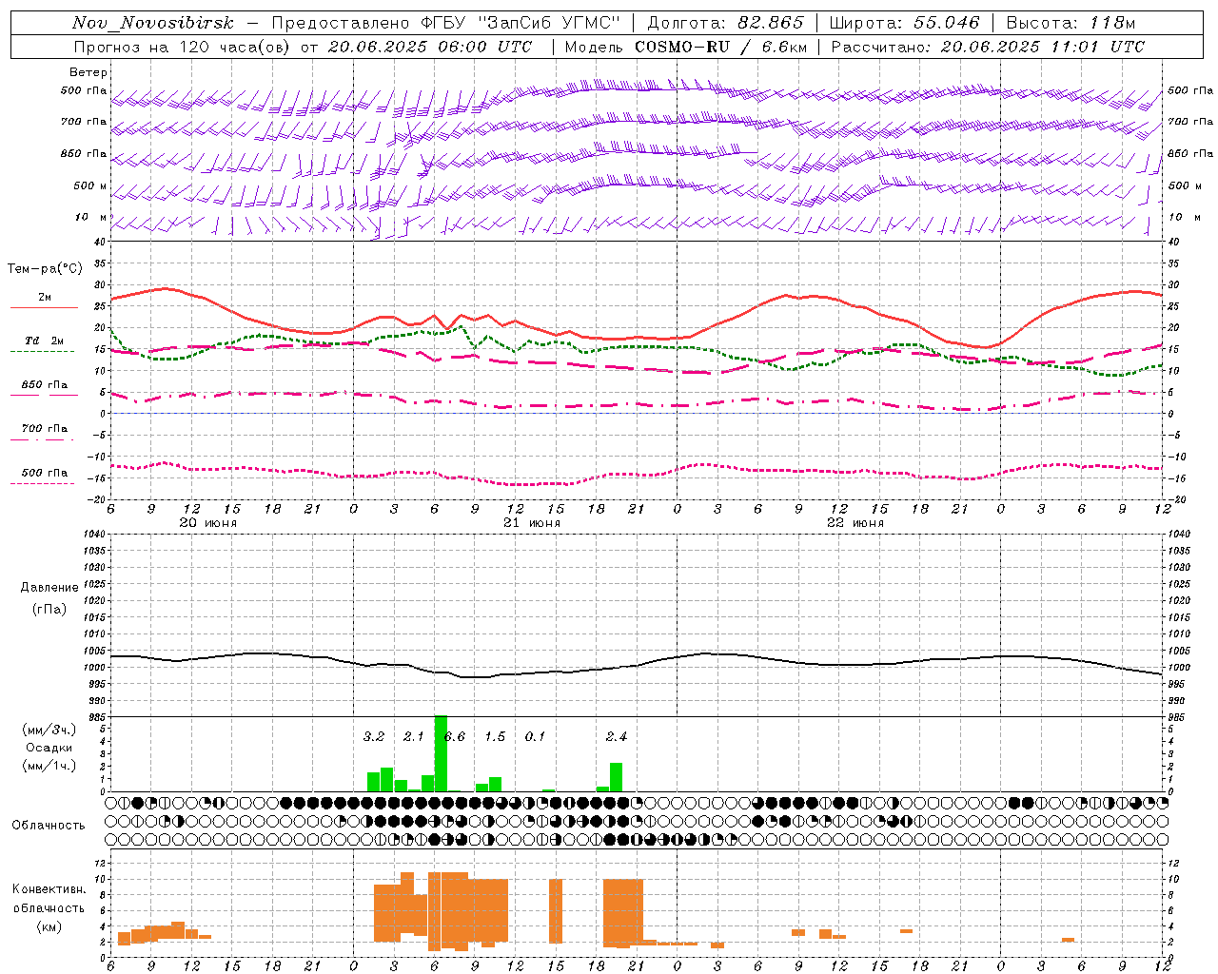Select the Долгота: 82.865 header field
The height and width of the screenshot is (974, 1218).
pyautogui.click(x=725, y=23)
